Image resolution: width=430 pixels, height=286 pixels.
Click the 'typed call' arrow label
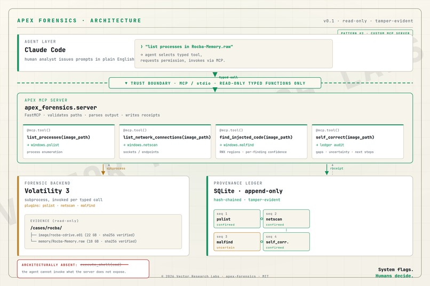point(228,77)
